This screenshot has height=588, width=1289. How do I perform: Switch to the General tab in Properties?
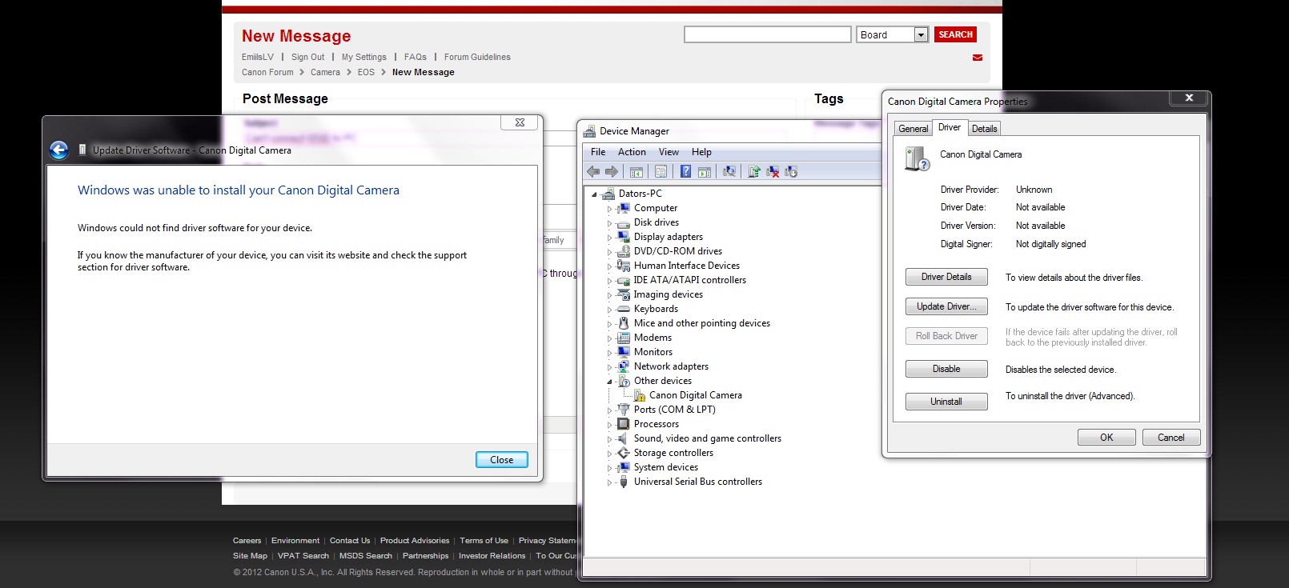(x=913, y=129)
